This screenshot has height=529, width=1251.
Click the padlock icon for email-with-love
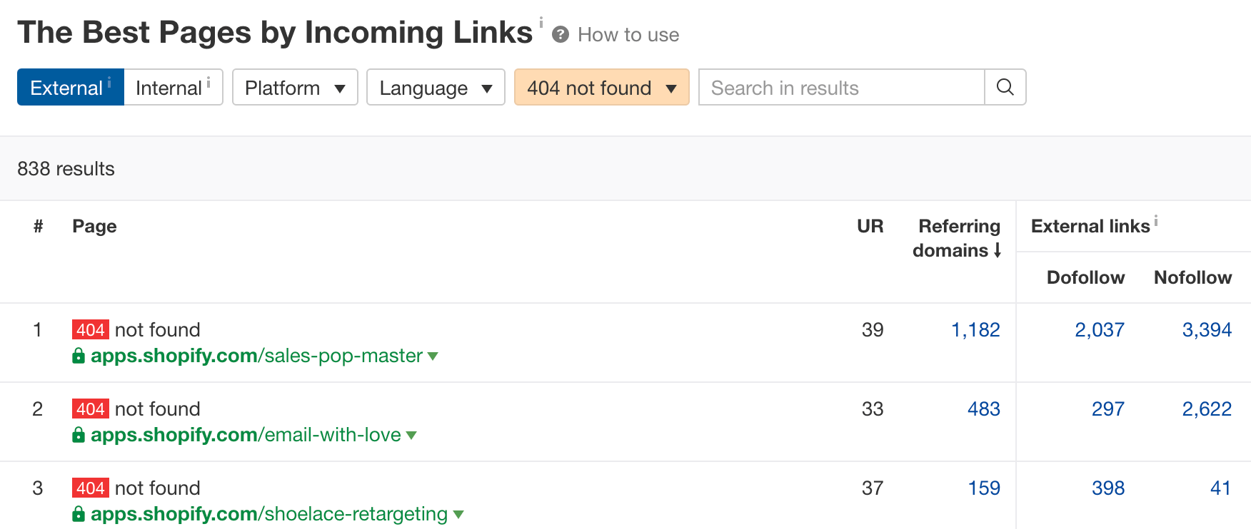[x=79, y=435]
